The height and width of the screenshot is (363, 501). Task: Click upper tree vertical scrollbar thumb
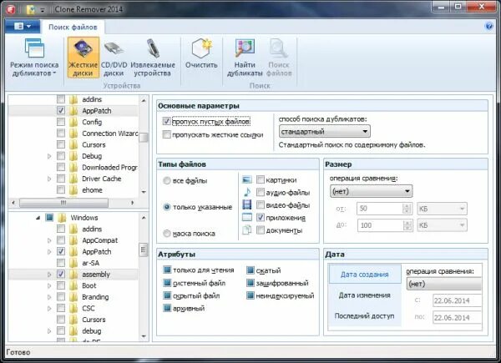tap(144, 138)
